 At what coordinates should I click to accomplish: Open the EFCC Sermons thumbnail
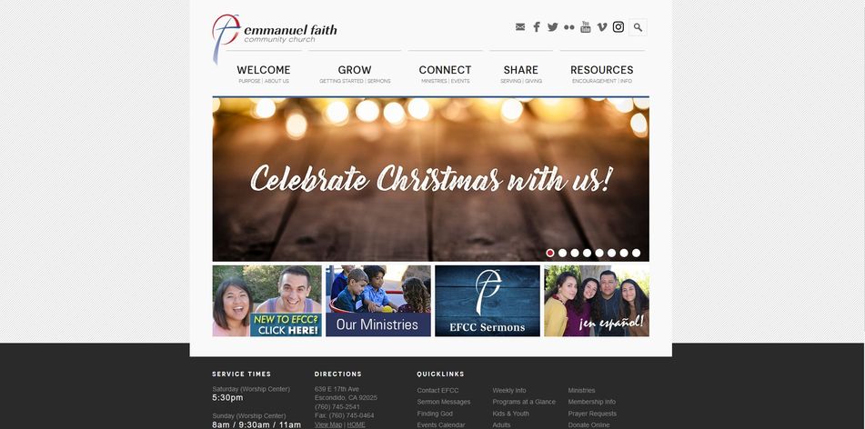(488, 301)
